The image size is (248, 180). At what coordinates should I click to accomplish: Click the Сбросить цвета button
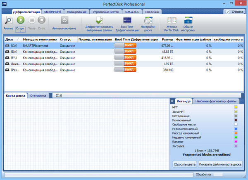(184, 164)
